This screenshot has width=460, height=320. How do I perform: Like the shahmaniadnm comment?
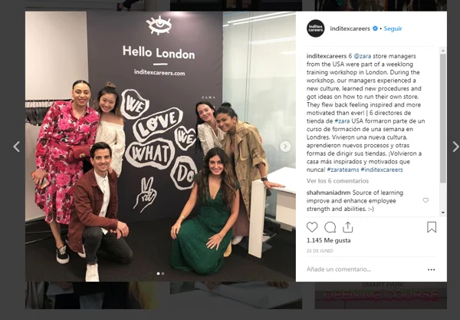tap(426, 200)
